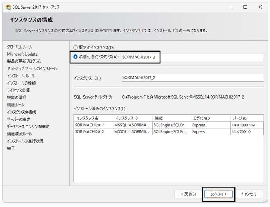The width and height of the screenshot is (270, 207).
Task: Click SQLEngine feature cell in SORIMACHI2012 row
Action: pyautogui.click(x=172, y=132)
